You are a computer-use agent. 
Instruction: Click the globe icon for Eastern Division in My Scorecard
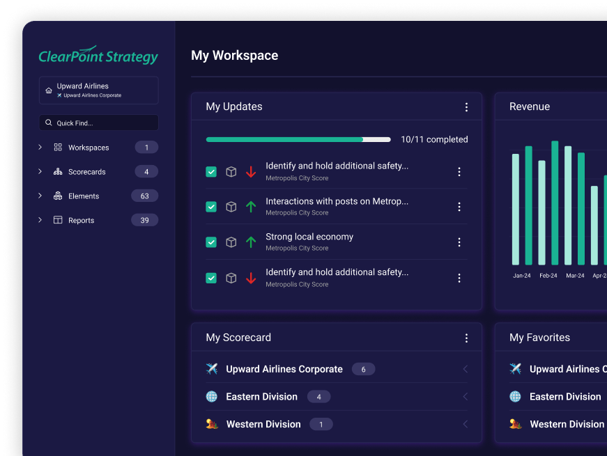pos(212,396)
